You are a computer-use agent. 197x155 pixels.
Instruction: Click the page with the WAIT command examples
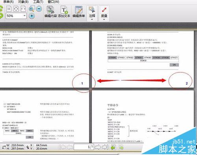45,117
